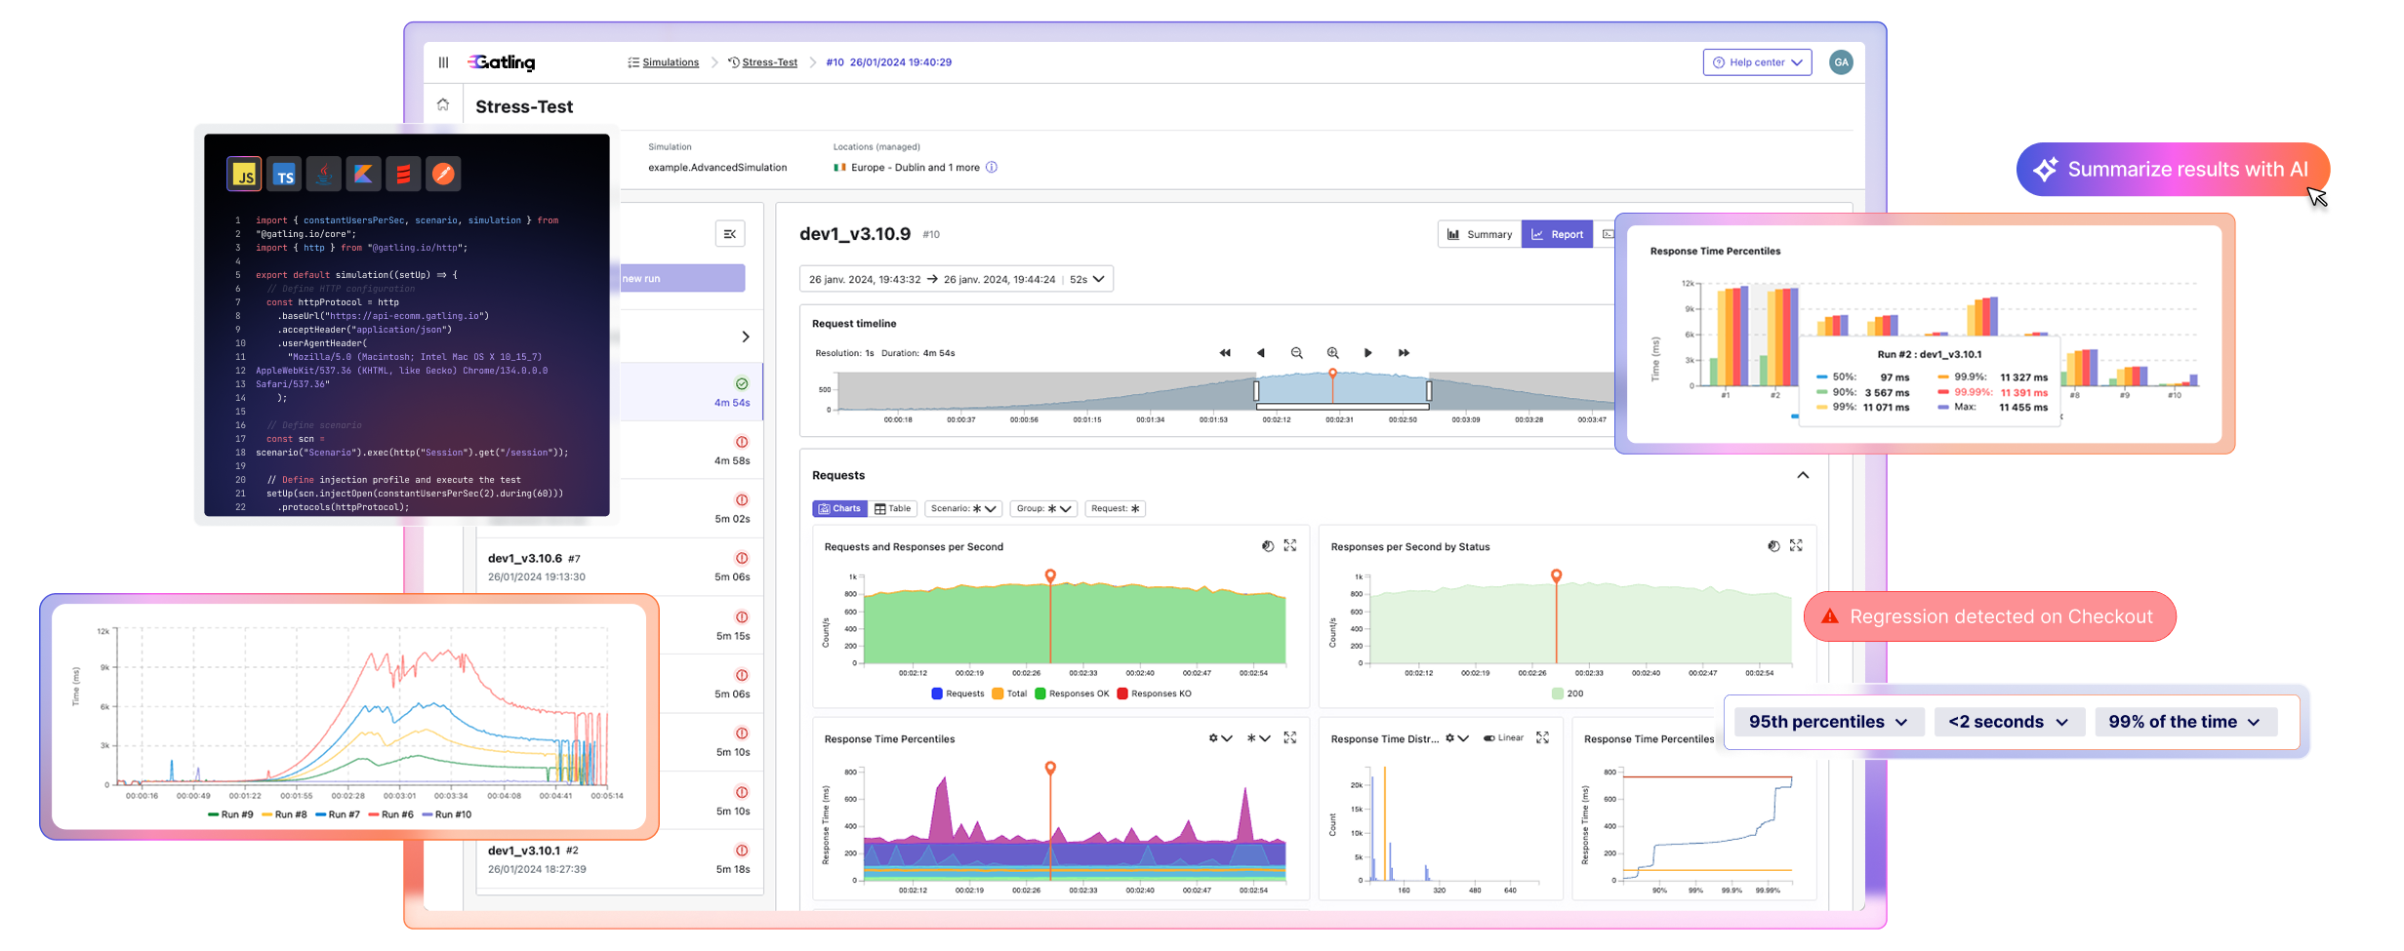
Task: Select the Scala language icon
Action: [403, 174]
